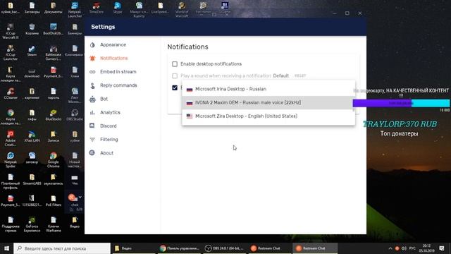
Task: Click the Топ донатеры overlay text
Action: 399,133
